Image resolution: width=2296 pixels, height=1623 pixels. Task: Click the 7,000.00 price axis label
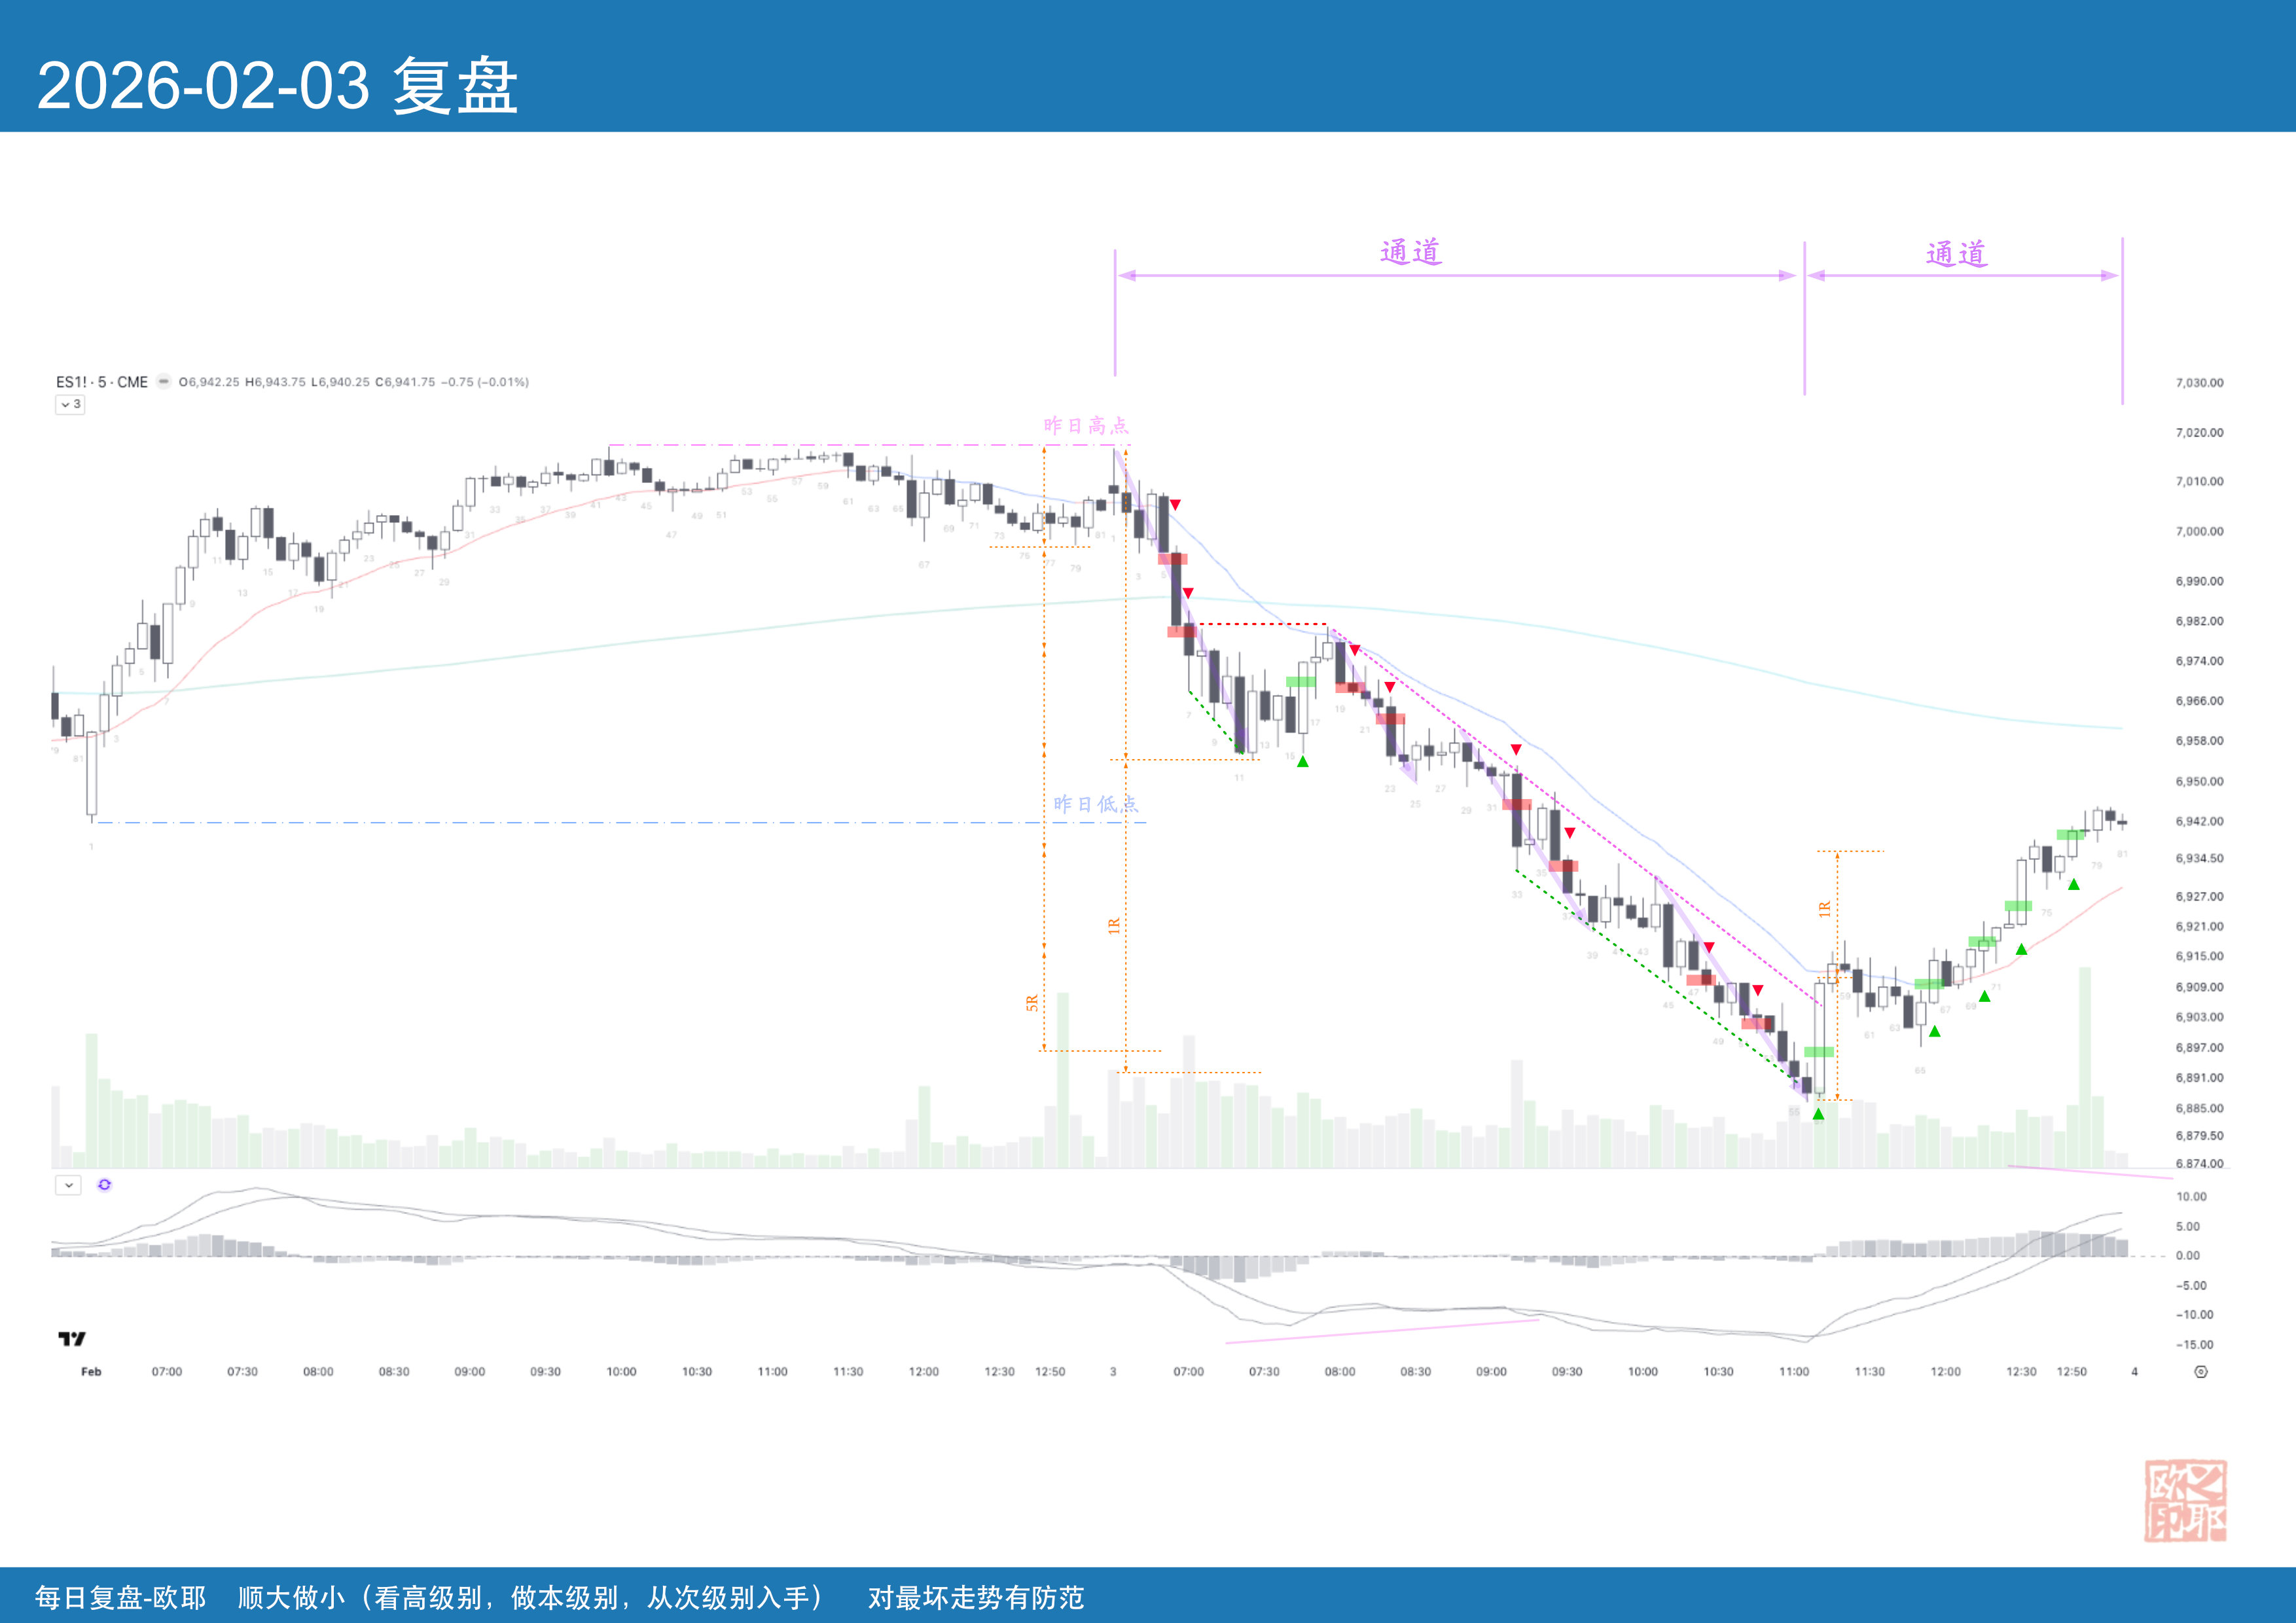2199,531
